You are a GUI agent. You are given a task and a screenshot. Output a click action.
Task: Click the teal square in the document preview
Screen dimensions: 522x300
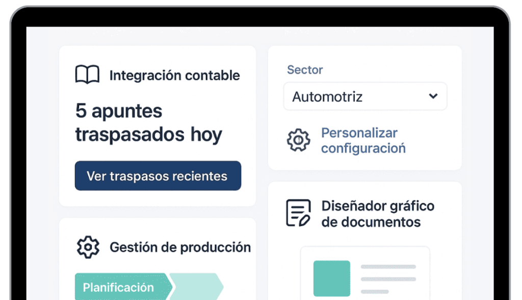click(331, 278)
